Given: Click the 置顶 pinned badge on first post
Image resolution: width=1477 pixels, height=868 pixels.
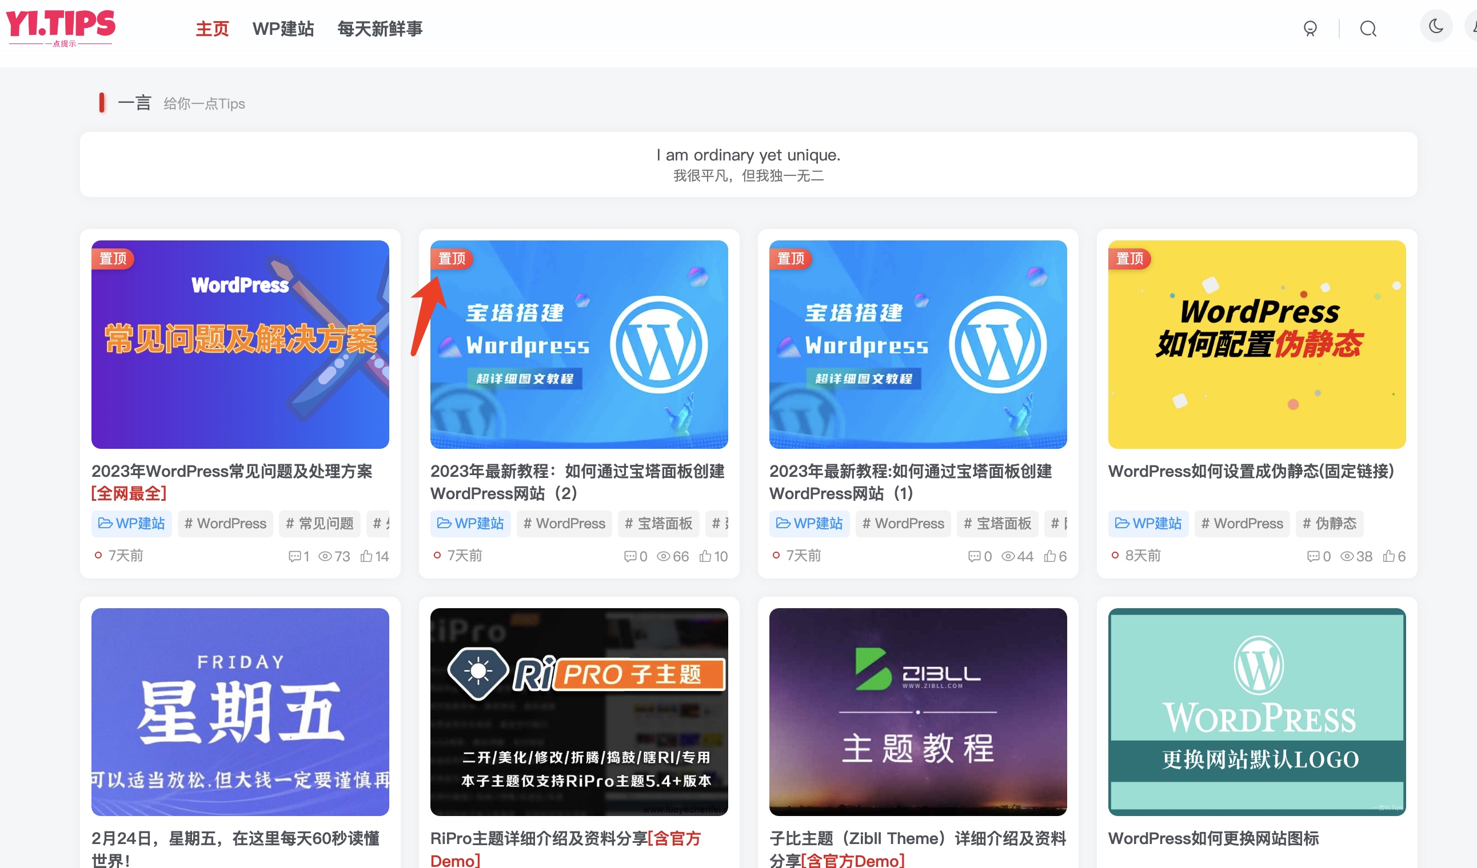Looking at the screenshot, I should click(x=113, y=258).
